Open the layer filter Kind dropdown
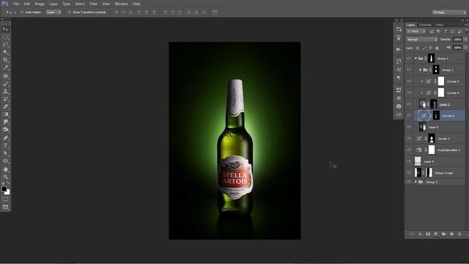Image resolution: width=469 pixels, height=264 pixels. point(416,32)
